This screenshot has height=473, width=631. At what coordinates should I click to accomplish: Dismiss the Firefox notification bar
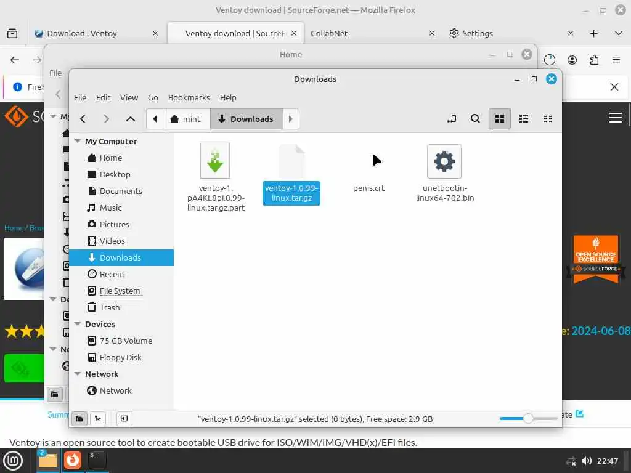point(614,87)
